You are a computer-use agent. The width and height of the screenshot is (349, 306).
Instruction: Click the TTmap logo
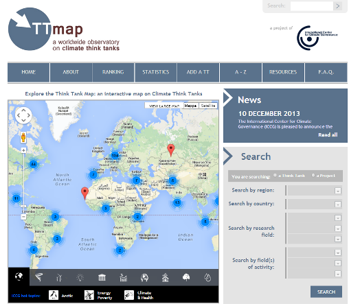tap(64, 30)
